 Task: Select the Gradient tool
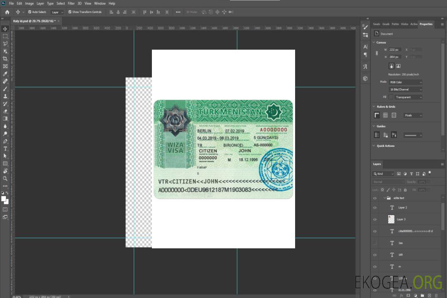(x=5, y=119)
